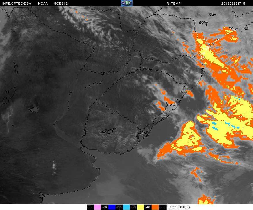Click the yellow legend swatch
Screen dimensions: 253x210
click(141, 207)
